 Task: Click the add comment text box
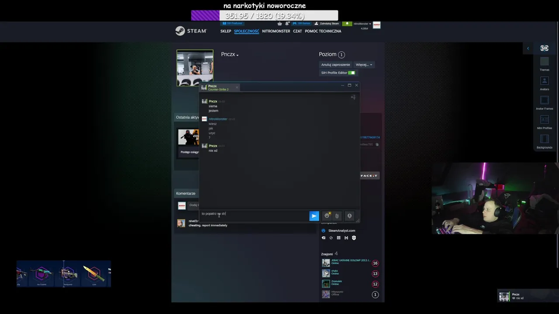(x=193, y=205)
